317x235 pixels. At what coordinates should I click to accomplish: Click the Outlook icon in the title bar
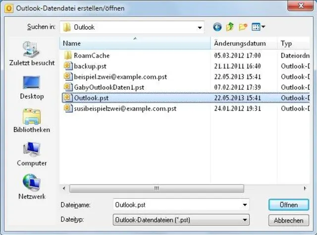(x=9, y=8)
